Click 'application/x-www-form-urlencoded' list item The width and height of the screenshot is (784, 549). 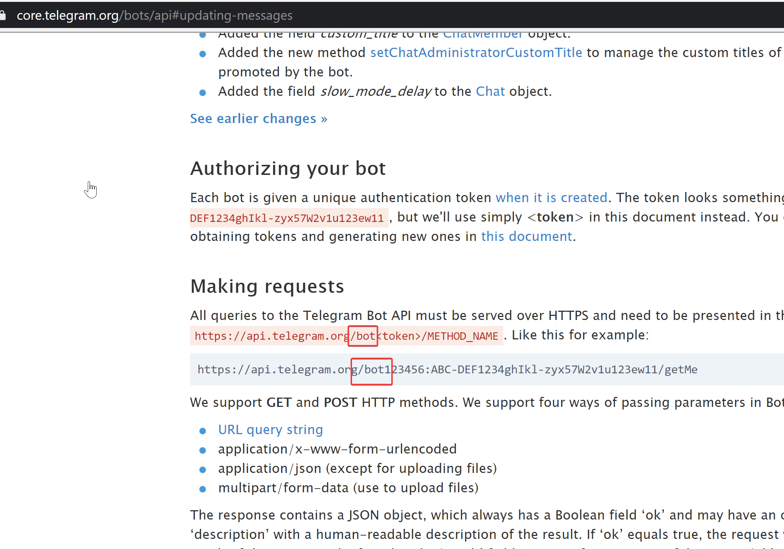click(x=337, y=449)
